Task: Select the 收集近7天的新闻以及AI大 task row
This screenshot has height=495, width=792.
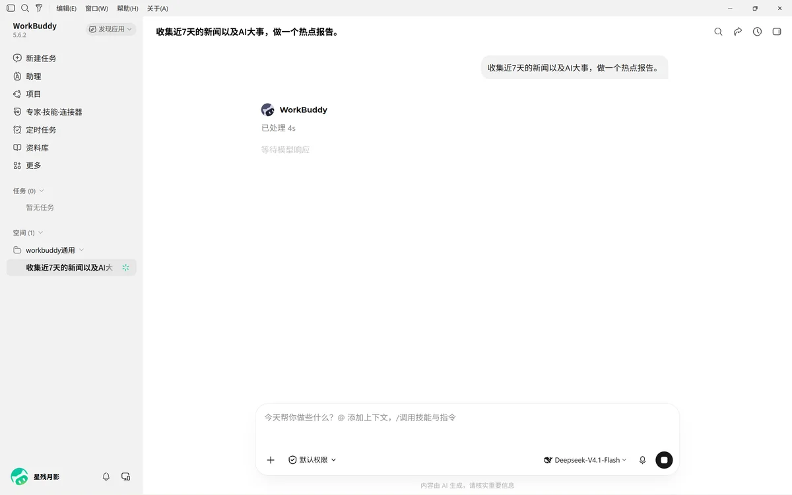Action: click(x=71, y=267)
